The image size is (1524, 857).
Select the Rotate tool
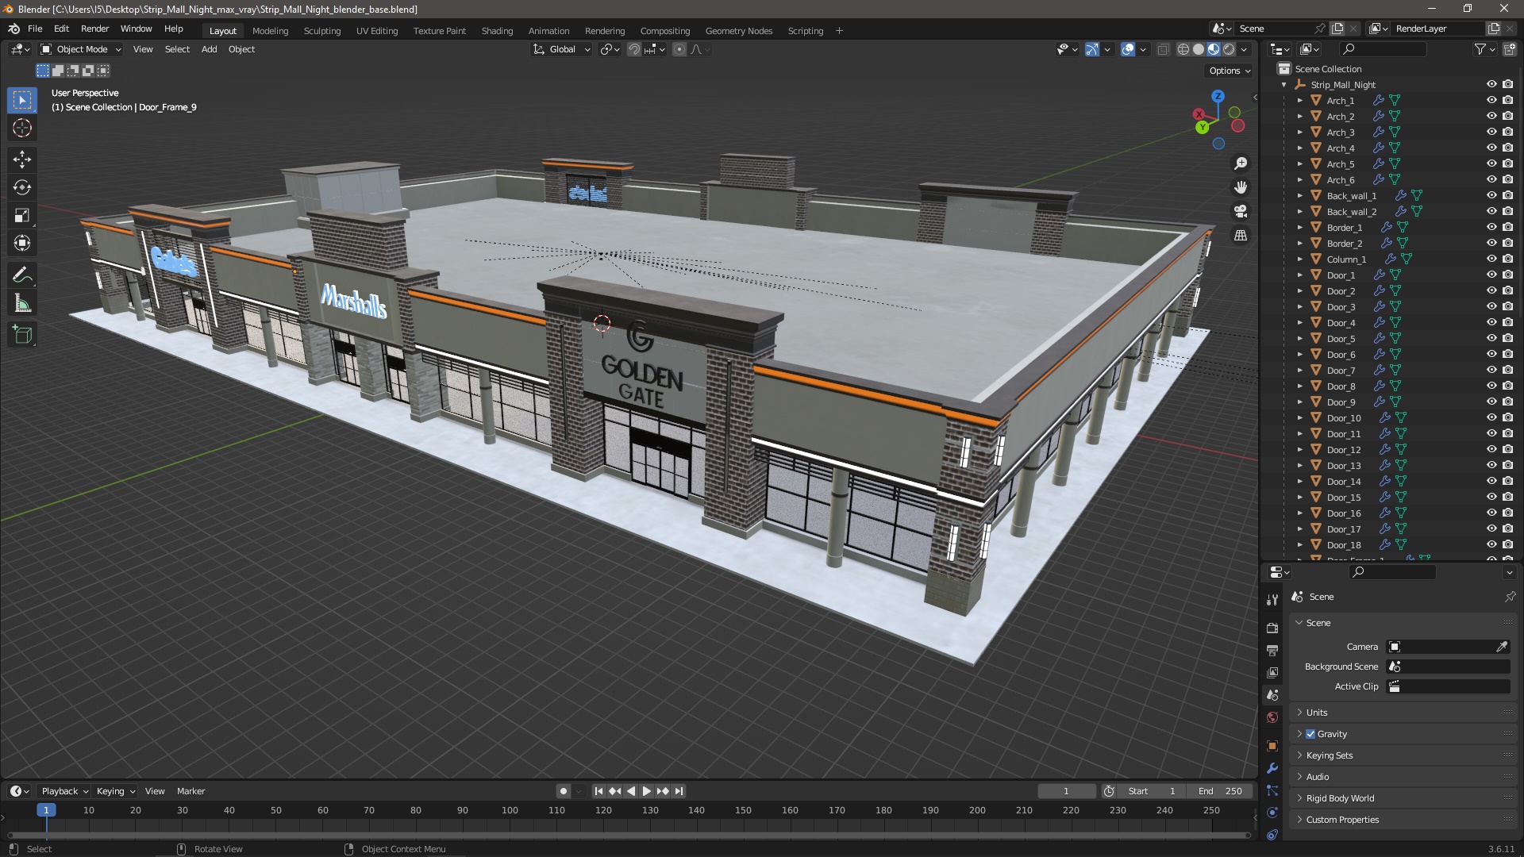click(x=22, y=187)
